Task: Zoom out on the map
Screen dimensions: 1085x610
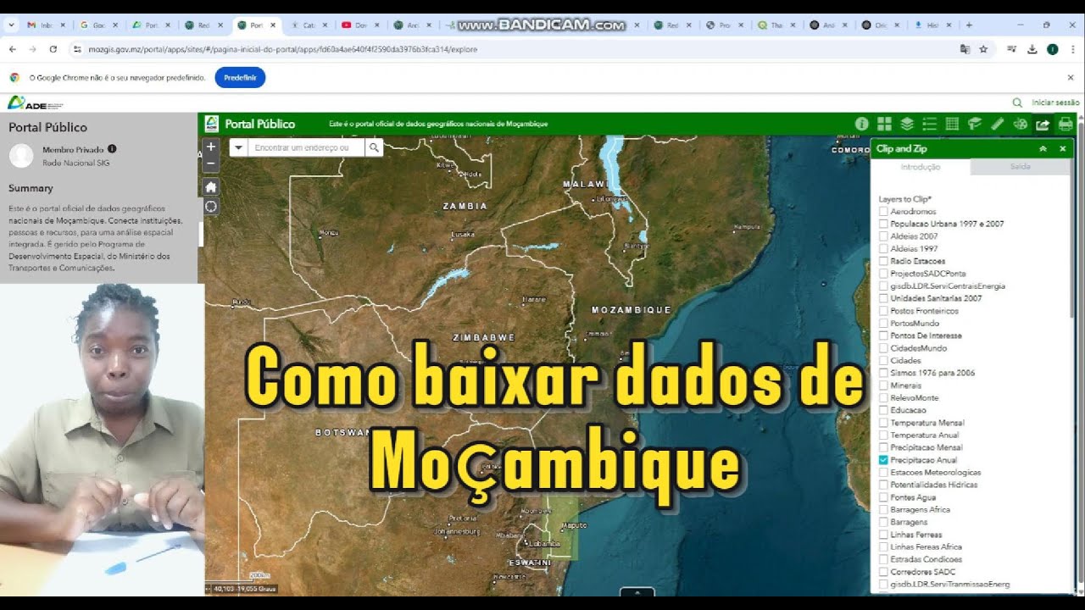Action: pos(211,164)
